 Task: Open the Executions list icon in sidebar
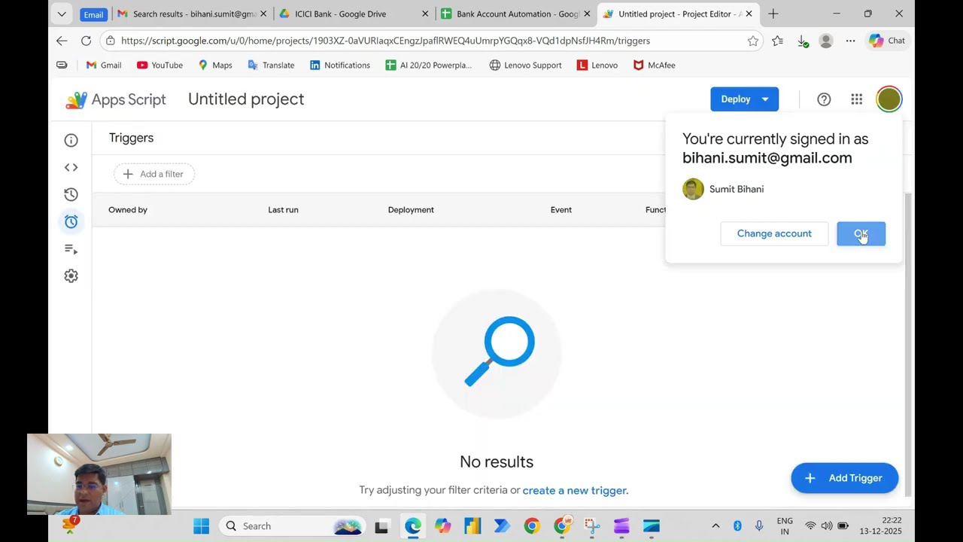(x=71, y=248)
